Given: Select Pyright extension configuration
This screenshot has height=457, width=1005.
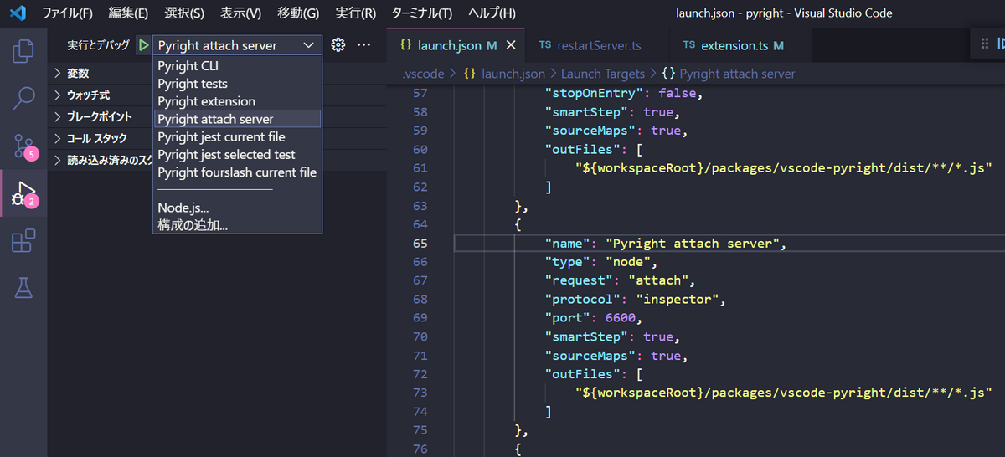Looking at the screenshot, I should pyautogui.click(x=237, y=101).
